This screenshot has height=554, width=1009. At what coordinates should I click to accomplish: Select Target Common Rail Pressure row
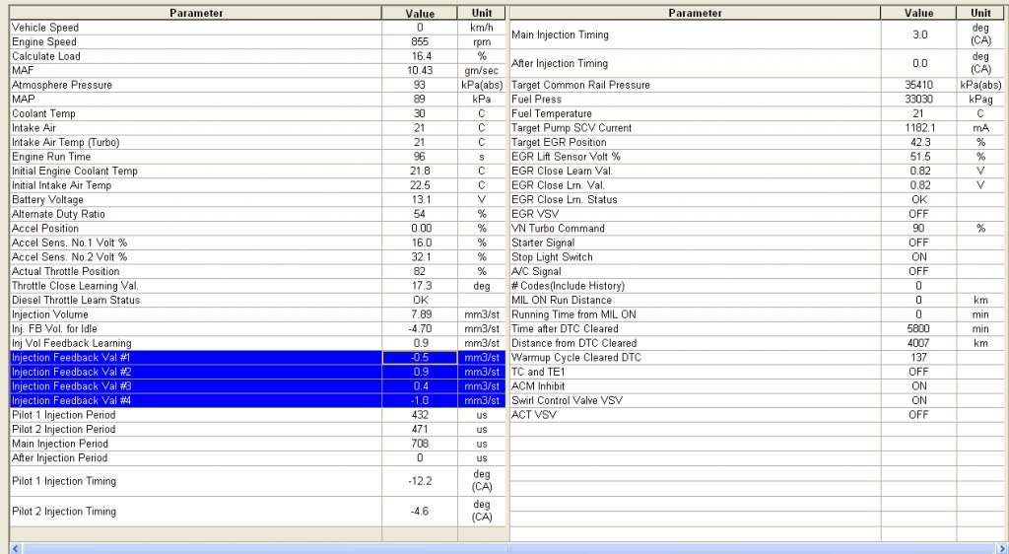(758, 85)
